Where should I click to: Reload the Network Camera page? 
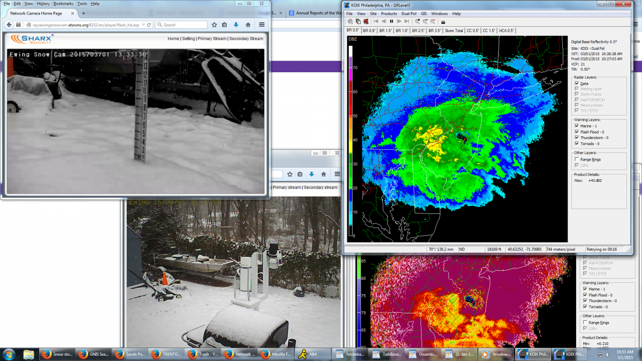point(148,25)
